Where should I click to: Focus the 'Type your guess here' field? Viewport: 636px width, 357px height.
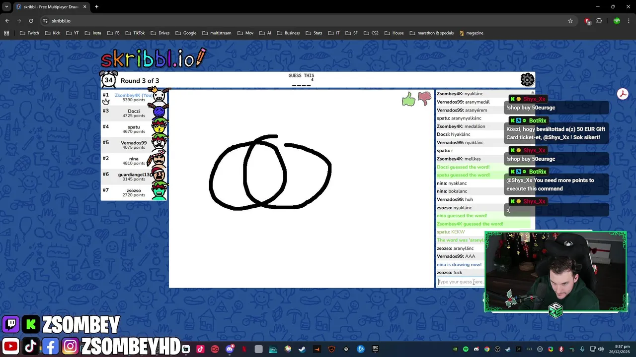(x=461, y=282)
